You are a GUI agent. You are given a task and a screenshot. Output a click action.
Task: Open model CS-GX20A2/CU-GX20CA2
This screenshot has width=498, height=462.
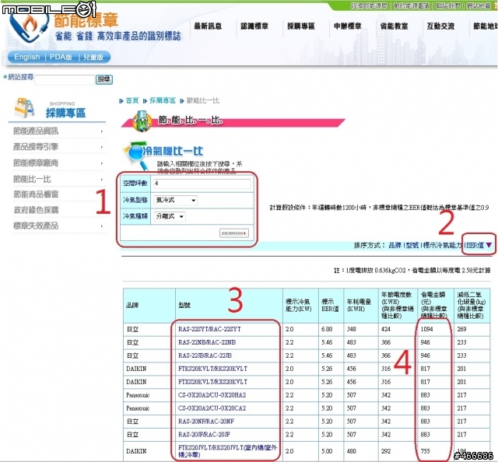click(x=212, y=408)
